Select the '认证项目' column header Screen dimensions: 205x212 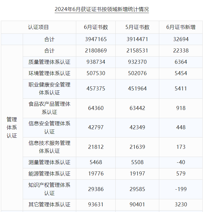pyautogui.click(x=38, y=27)
